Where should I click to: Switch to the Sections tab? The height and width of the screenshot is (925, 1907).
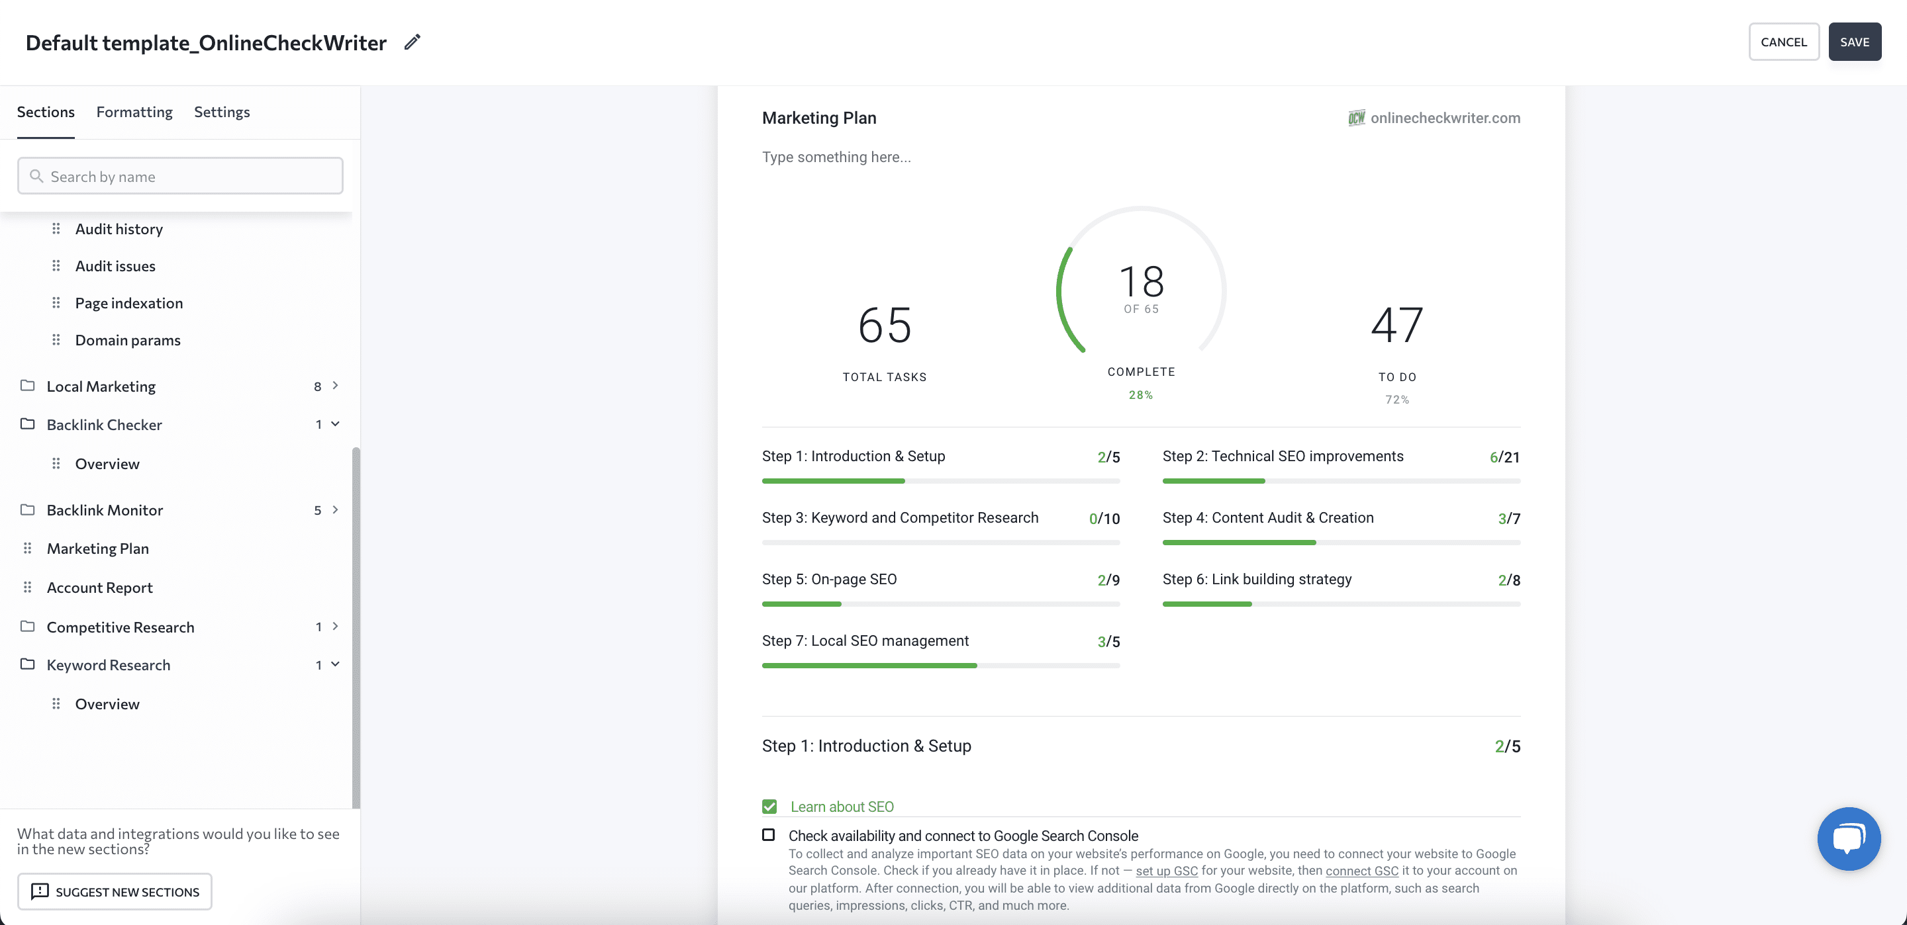(46, 112)
